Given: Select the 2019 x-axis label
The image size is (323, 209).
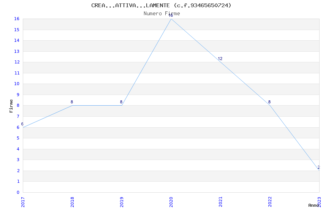Looking at the screenshot, I should (x=122, y=202).
